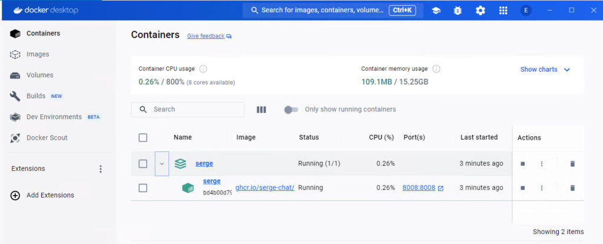The width and height of the screenshot is (603, 244).
Task: Open the serge stack name link
Action: [x=204, y=164]
